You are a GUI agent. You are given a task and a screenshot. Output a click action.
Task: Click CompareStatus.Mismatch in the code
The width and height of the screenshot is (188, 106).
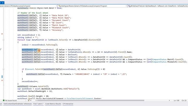164,62
